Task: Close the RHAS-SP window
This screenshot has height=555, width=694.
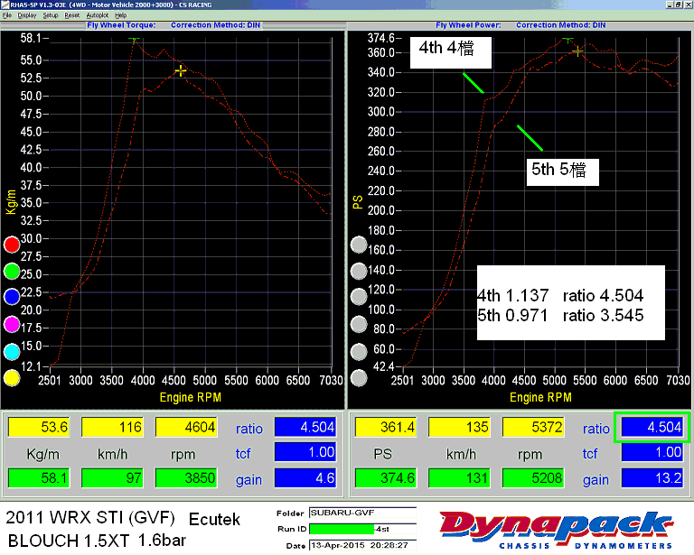Action: point(688,5)
